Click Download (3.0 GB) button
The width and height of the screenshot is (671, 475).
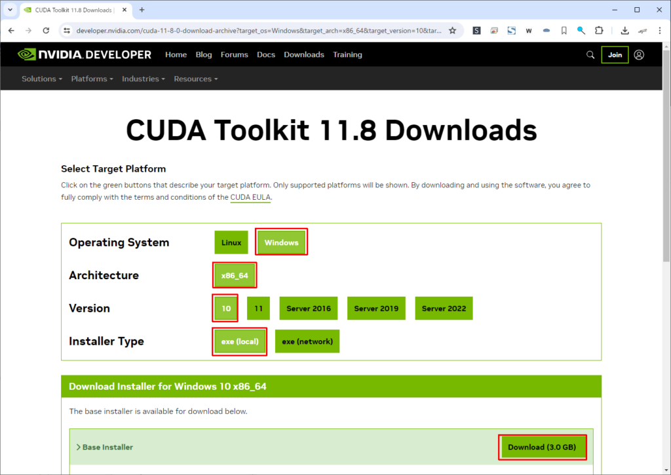542,447
